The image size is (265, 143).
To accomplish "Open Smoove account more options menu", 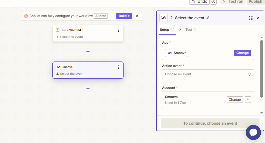I will coord(248,100).
